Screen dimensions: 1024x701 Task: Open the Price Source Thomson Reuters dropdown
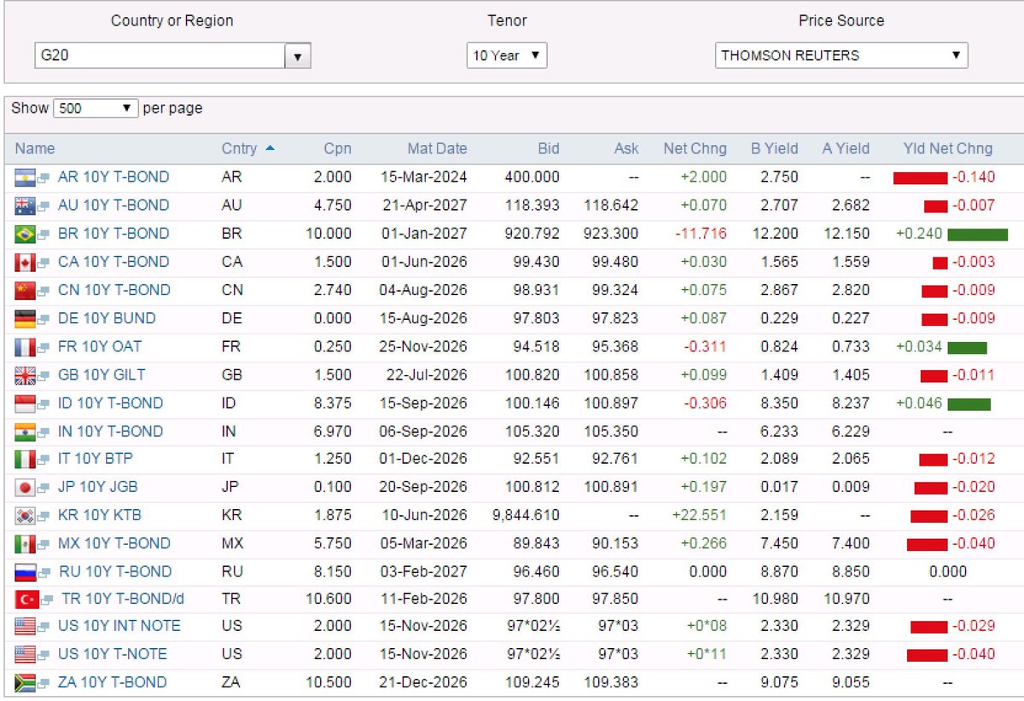[841, 55]
